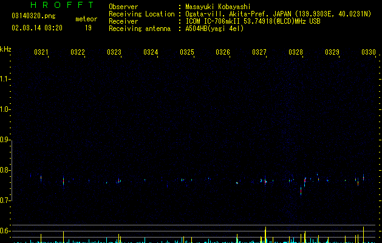Screen dimensions: 382x243
Task: Click the 1.1 frequency axis label
Action: (5, 79)
